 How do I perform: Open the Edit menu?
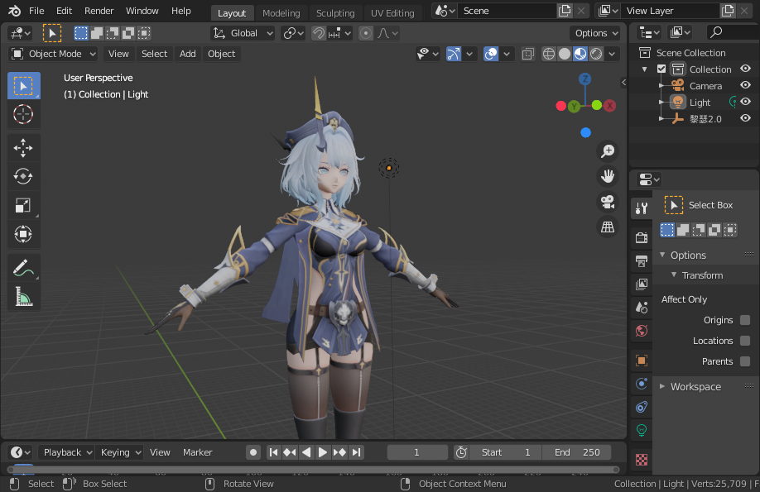[x=64, y=11]
